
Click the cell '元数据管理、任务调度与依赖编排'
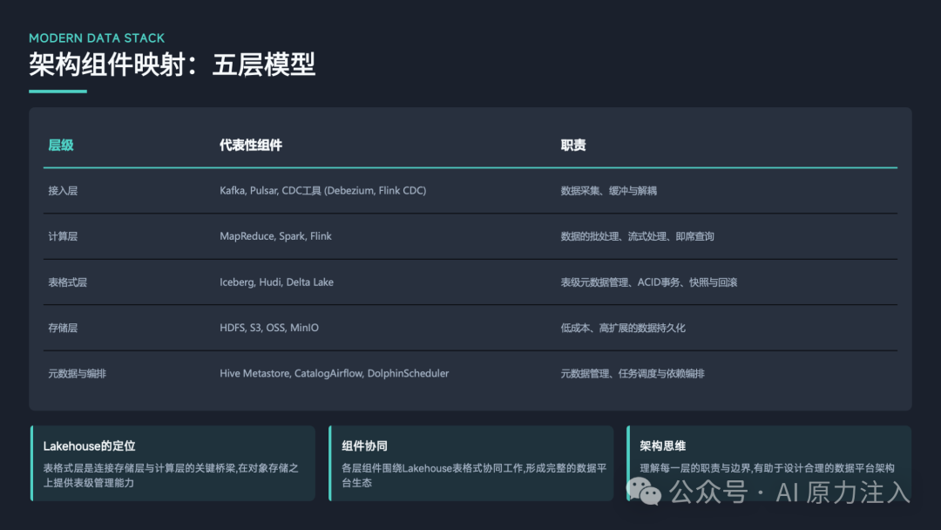(x=633, y=373)
